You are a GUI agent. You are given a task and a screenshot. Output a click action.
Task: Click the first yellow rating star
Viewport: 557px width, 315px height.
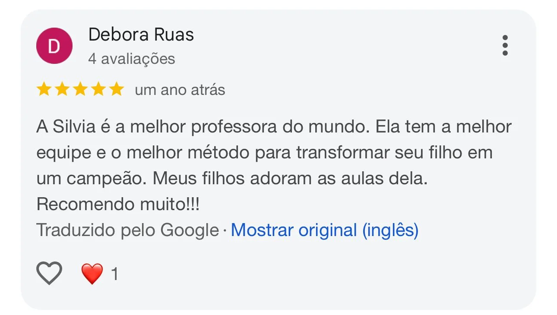pyautogui.click(x=44, y=90)
